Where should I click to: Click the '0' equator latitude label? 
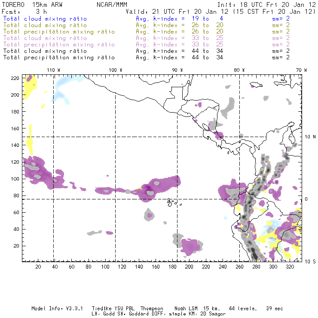(306, 199)
